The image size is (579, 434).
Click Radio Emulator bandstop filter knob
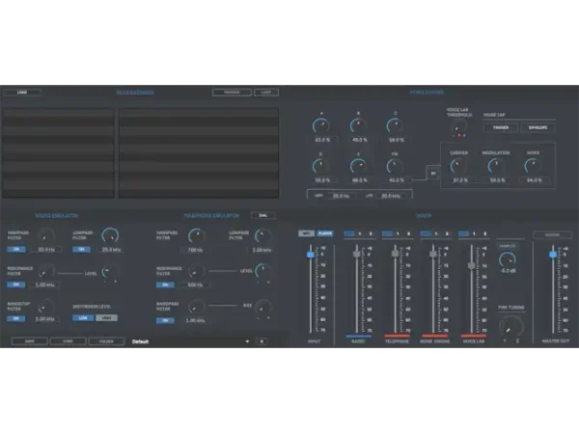[x=45, y=307]
